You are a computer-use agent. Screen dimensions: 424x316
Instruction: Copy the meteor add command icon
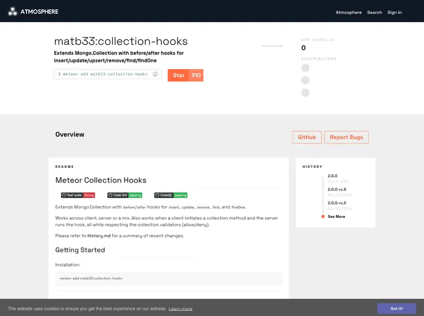[x=155, y=74]
